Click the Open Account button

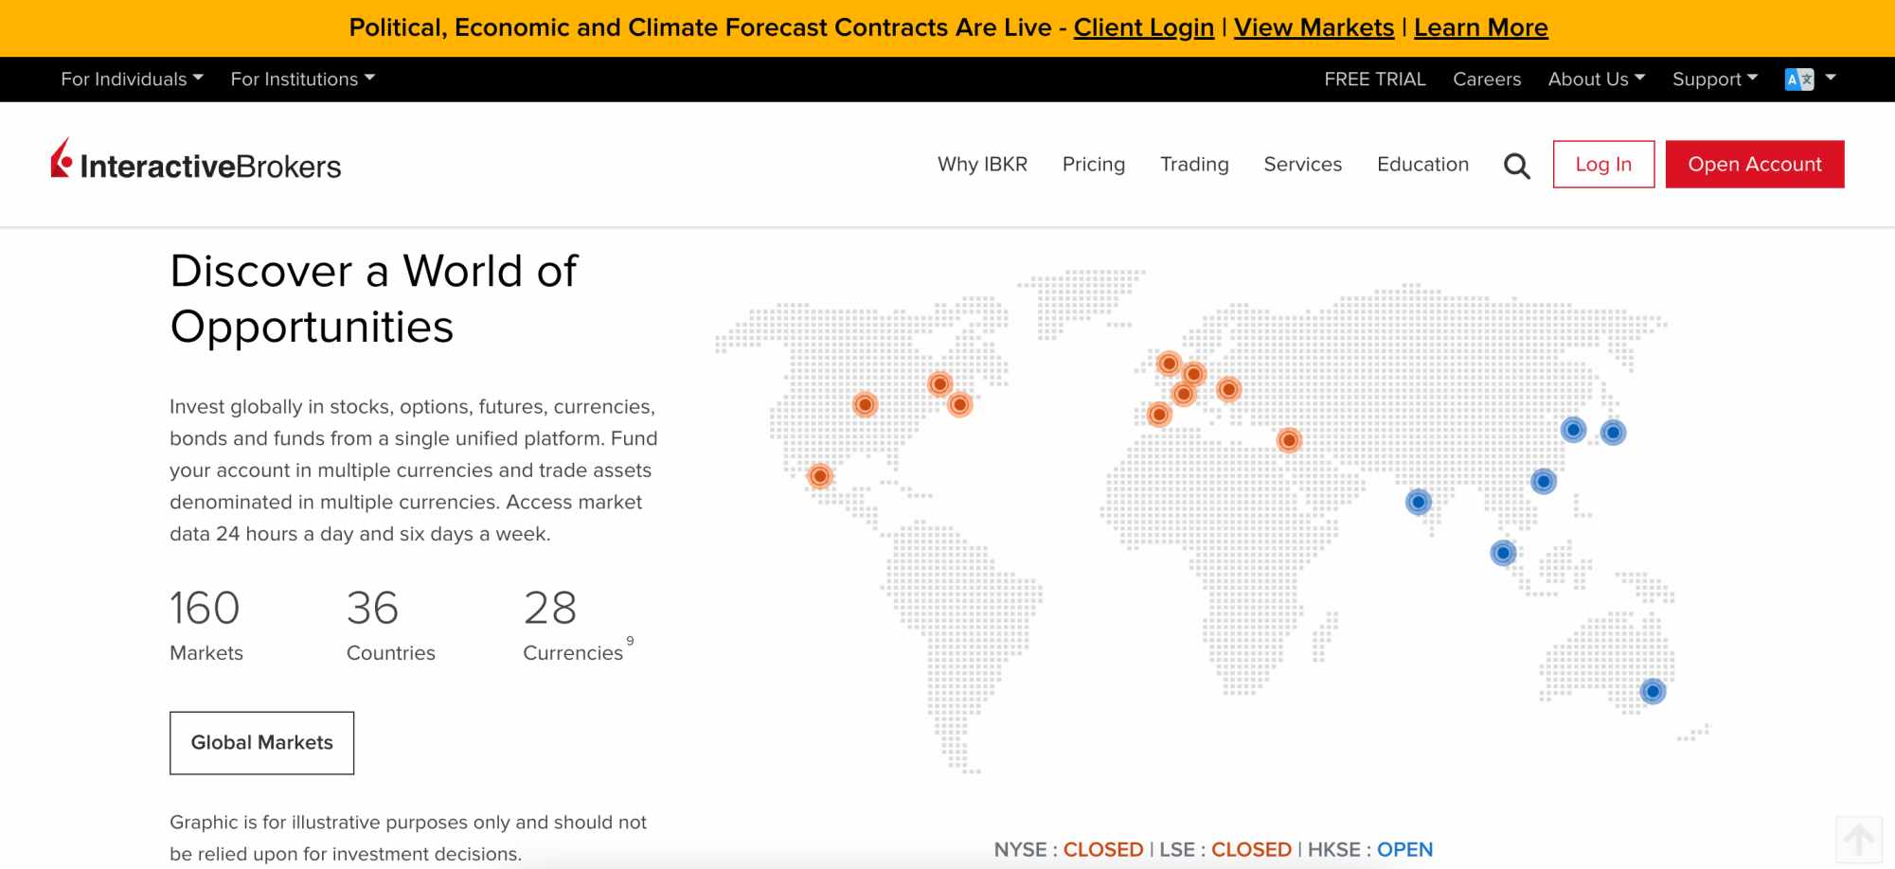[x=1755, y=165]
